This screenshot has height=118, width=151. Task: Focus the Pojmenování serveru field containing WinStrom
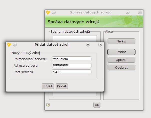coord(72,59)
